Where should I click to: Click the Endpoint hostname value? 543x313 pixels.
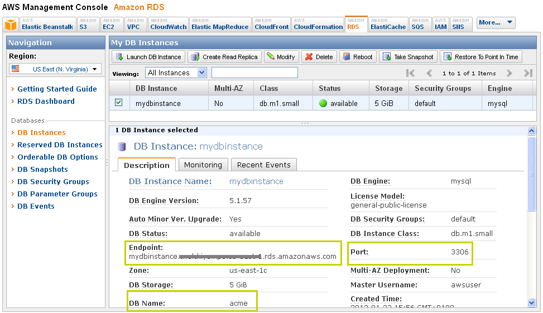pyautogui.click(x=233, y=257)
